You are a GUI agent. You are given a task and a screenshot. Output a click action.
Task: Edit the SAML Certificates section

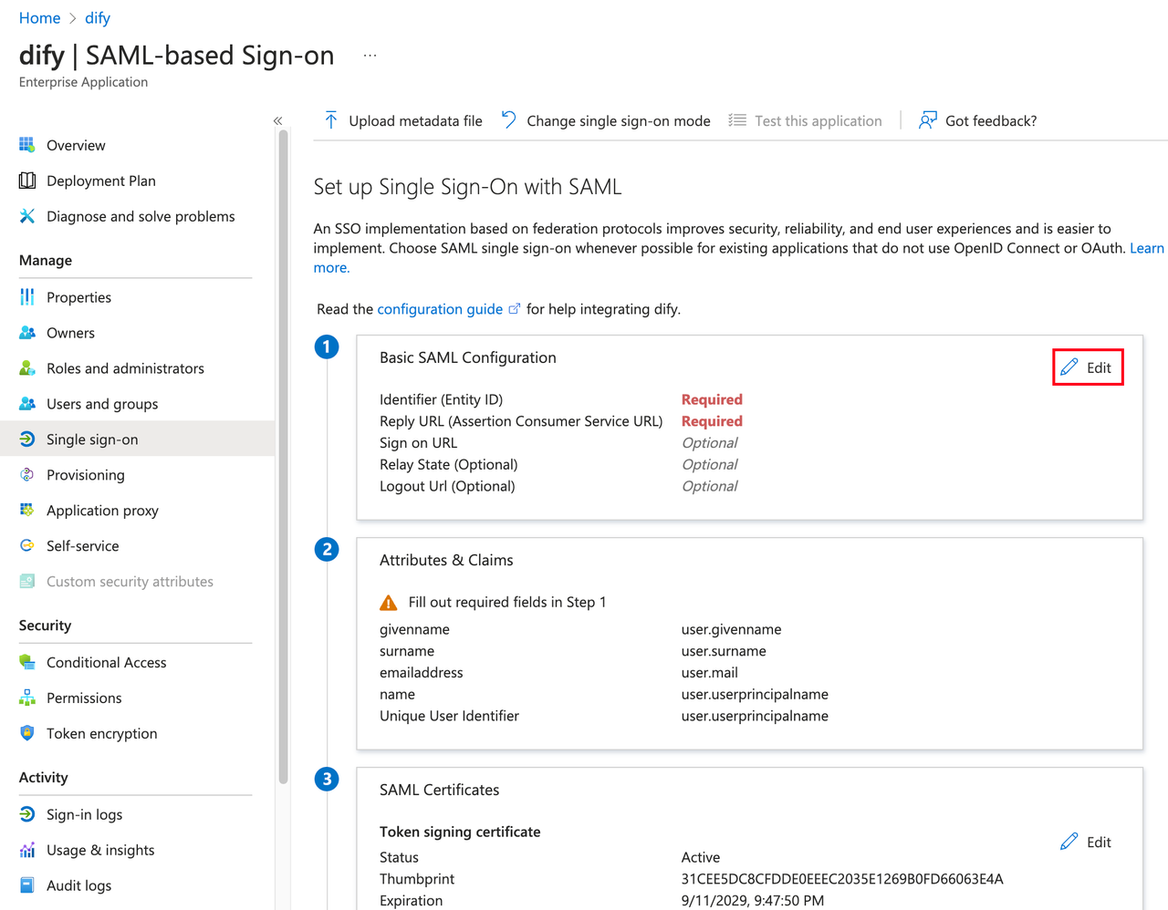[1086, 842]
